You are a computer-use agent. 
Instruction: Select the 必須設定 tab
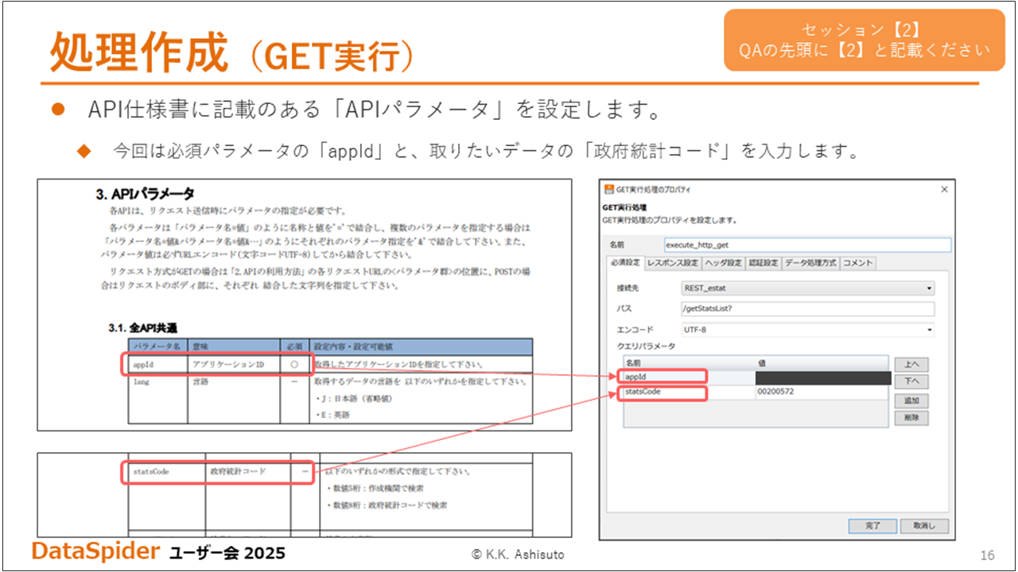624,263
